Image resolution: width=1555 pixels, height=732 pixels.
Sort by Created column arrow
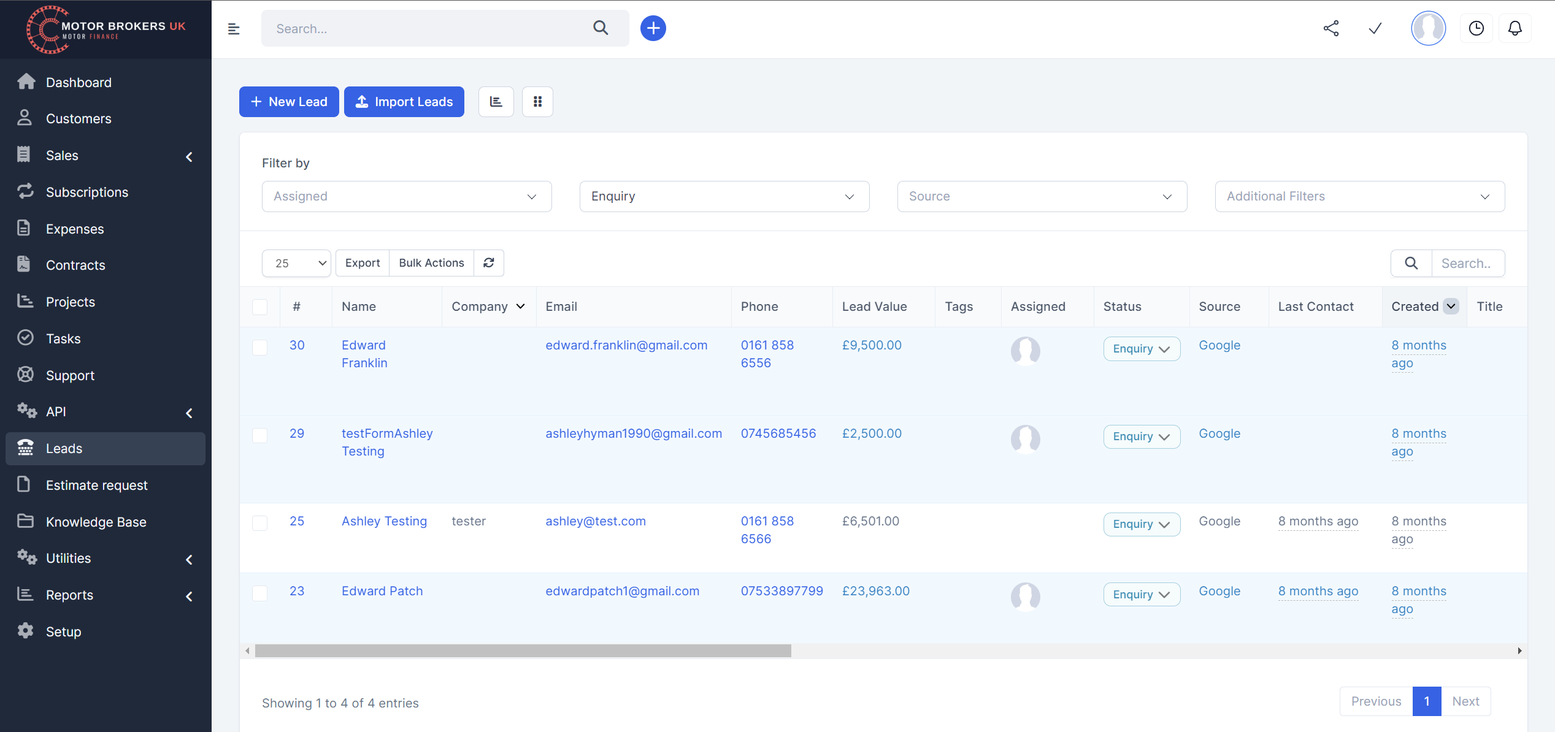tap(1451, 306)
